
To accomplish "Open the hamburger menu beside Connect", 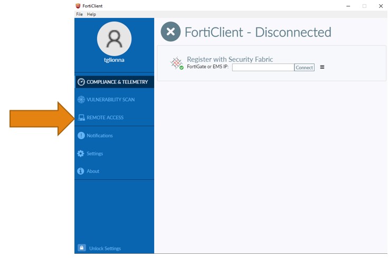I will [322, 67].
